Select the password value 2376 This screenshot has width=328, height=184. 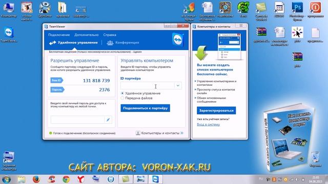[105, 90]
